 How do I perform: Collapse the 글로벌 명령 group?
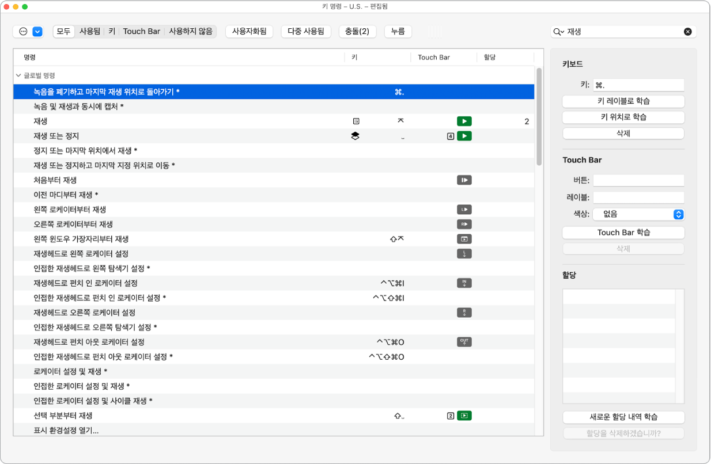tap(18, 75)
